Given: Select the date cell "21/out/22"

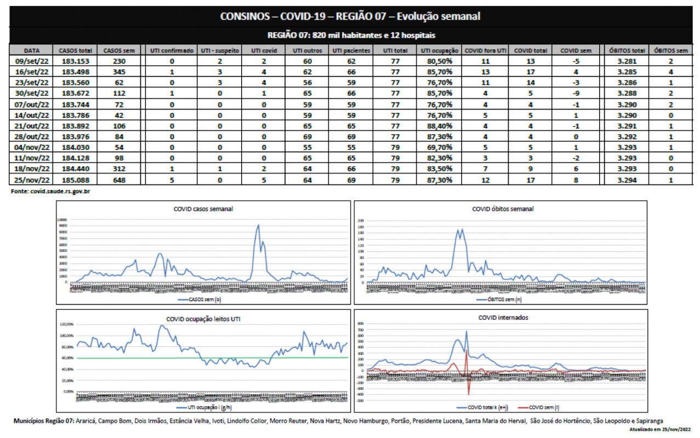Looking at the screenshot, I should click(x=32, y=126).
